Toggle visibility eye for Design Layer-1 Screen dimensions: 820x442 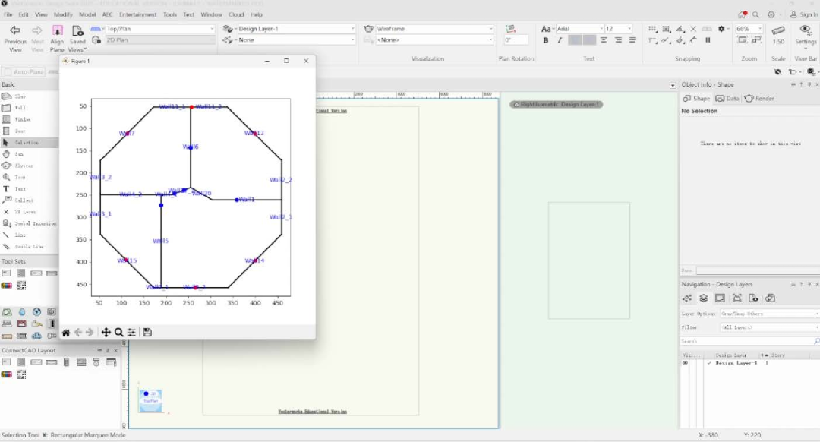[686, 364]
